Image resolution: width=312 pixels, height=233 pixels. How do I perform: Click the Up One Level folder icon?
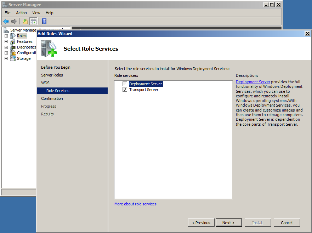[x=25, y=21]
